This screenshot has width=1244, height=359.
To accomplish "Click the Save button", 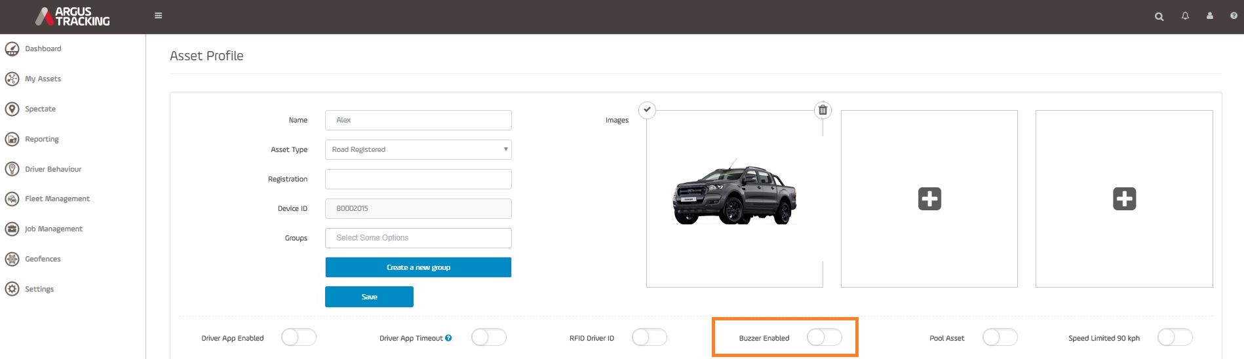I will point(369,297).
